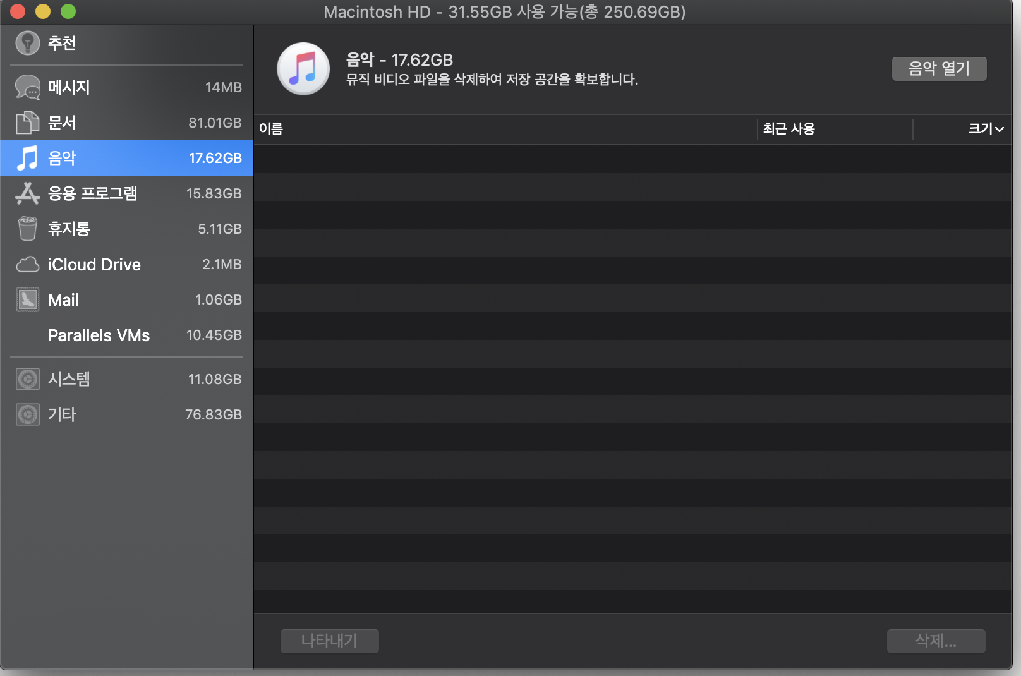Click the 휴지통 trash can icon
This screenshot has height=676, width=1021.
coord(27,229)
